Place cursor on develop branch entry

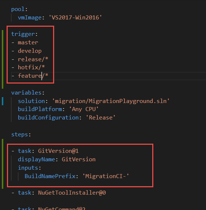pyautogui.click(x=30, y=51)
